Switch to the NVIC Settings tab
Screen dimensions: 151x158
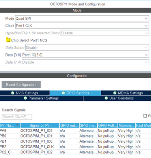(25, 93)
